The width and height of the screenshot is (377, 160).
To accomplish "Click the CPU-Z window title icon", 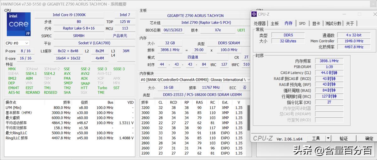I will click(254, 14).
